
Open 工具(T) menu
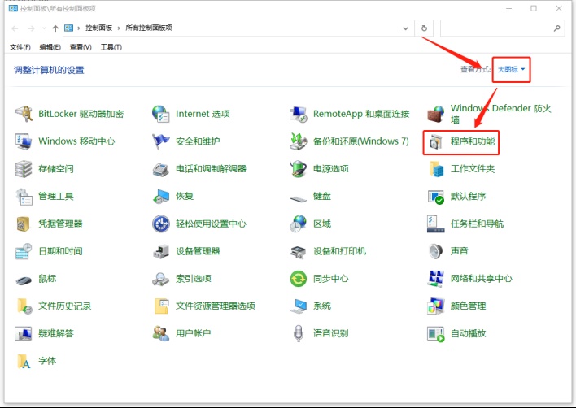pos(111,47)
